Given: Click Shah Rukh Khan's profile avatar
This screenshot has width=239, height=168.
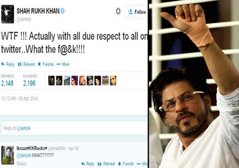Looking at the screenshot, I should point(8,14).
